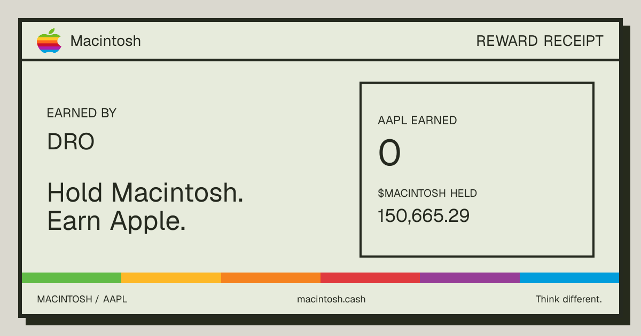Click the blue stripe color segment
641x336 pixels.
pyautogui.click(x=569, y=278)
